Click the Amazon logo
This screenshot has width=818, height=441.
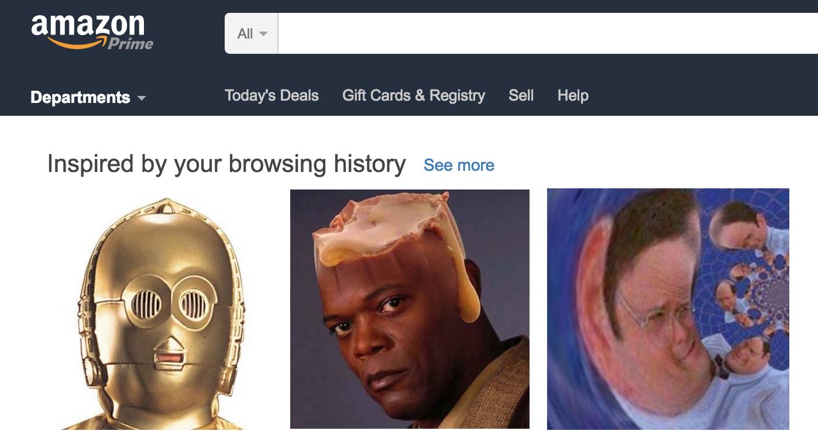pyautogui.click(x=92, y=32)
